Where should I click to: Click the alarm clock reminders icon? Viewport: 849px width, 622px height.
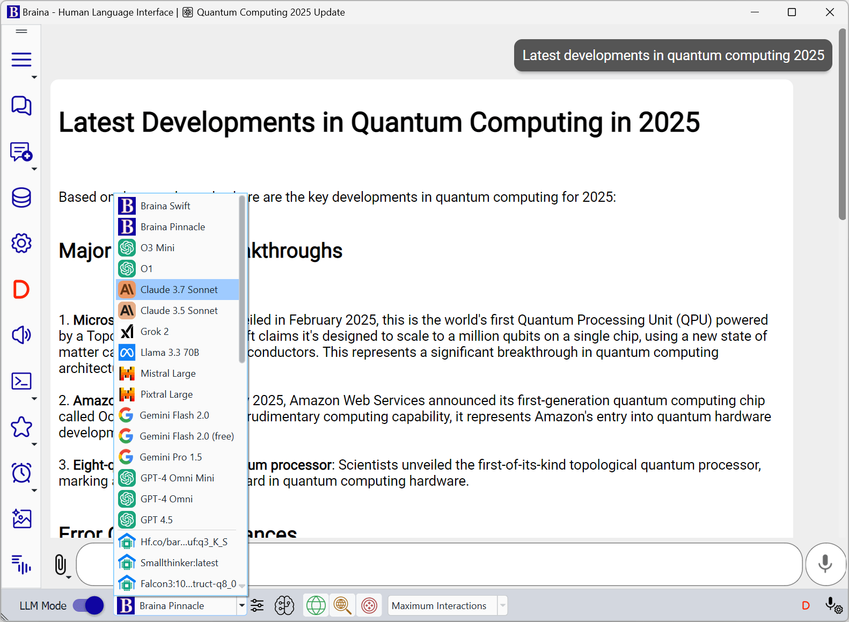pos(21,473)
